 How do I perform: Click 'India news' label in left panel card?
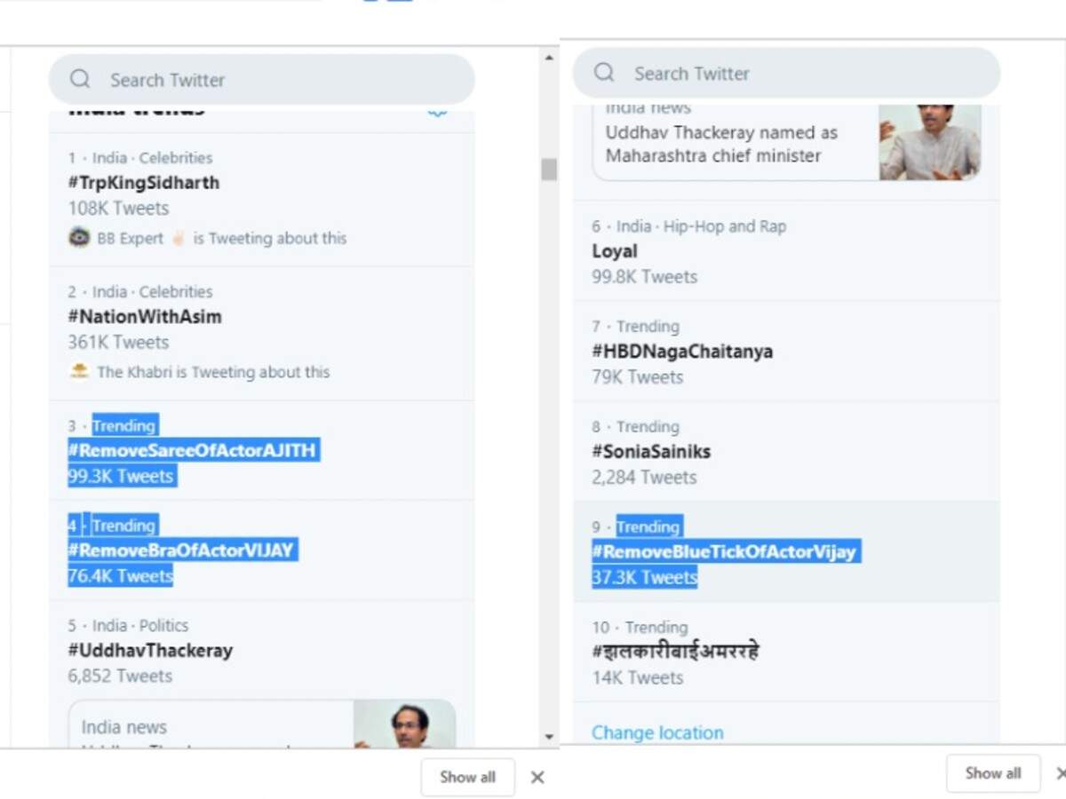point(123,728)
